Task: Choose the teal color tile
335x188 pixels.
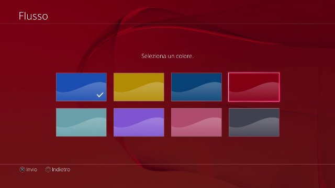Action: (81, 122)
